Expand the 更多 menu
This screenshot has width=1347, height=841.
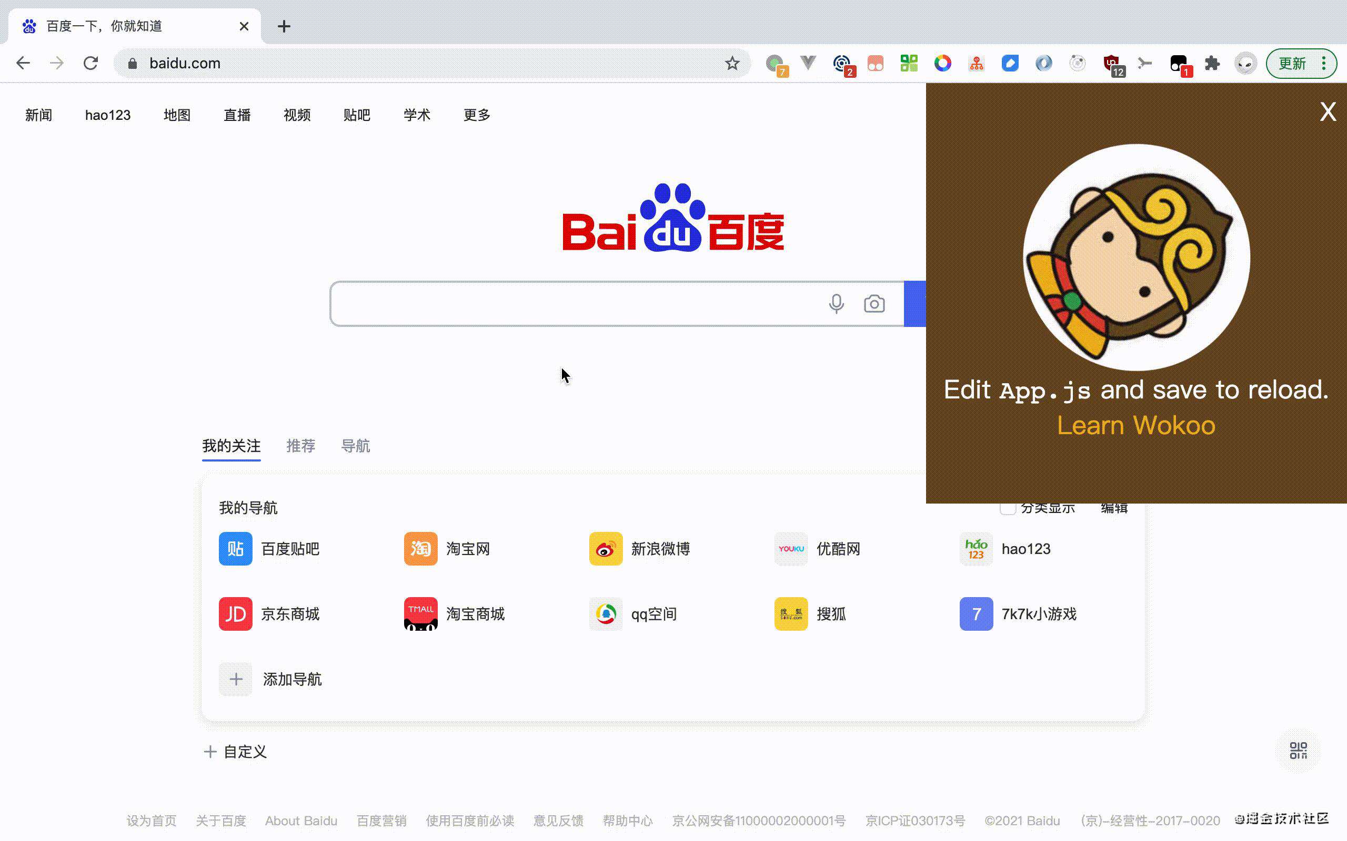pyautogui.click(x=477, y=115)
